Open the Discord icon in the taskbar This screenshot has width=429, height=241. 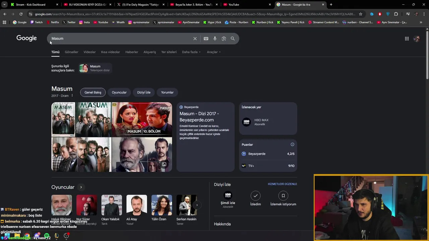37,236
